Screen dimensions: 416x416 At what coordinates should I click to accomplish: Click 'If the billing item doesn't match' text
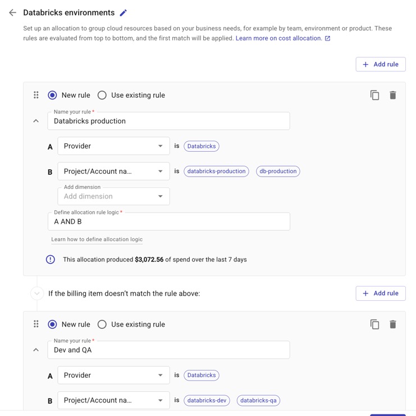[124, 293]
